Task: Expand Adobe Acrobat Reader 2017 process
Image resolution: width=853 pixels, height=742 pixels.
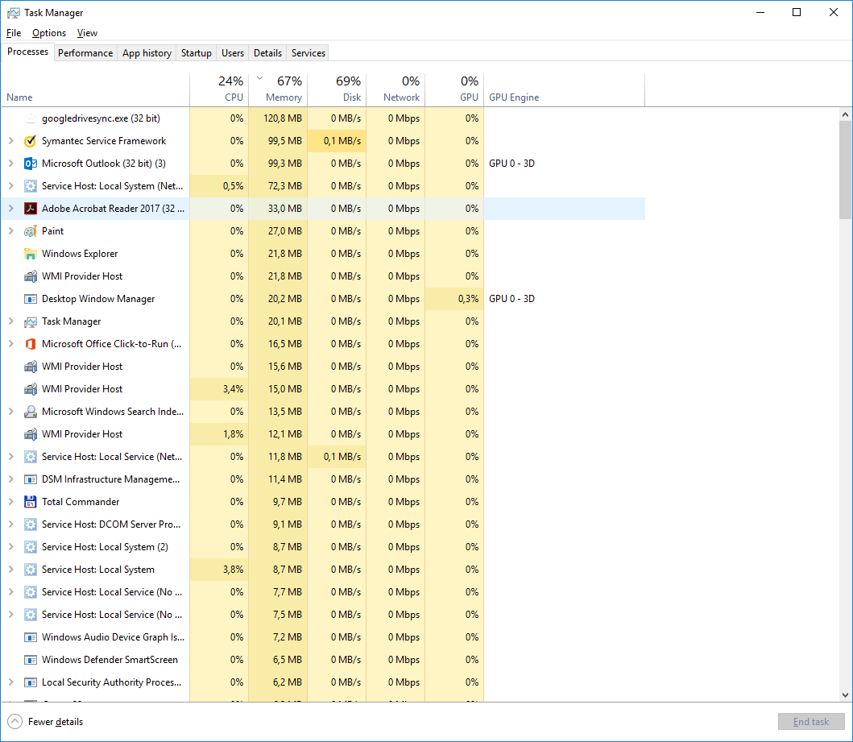Action: 11,209
